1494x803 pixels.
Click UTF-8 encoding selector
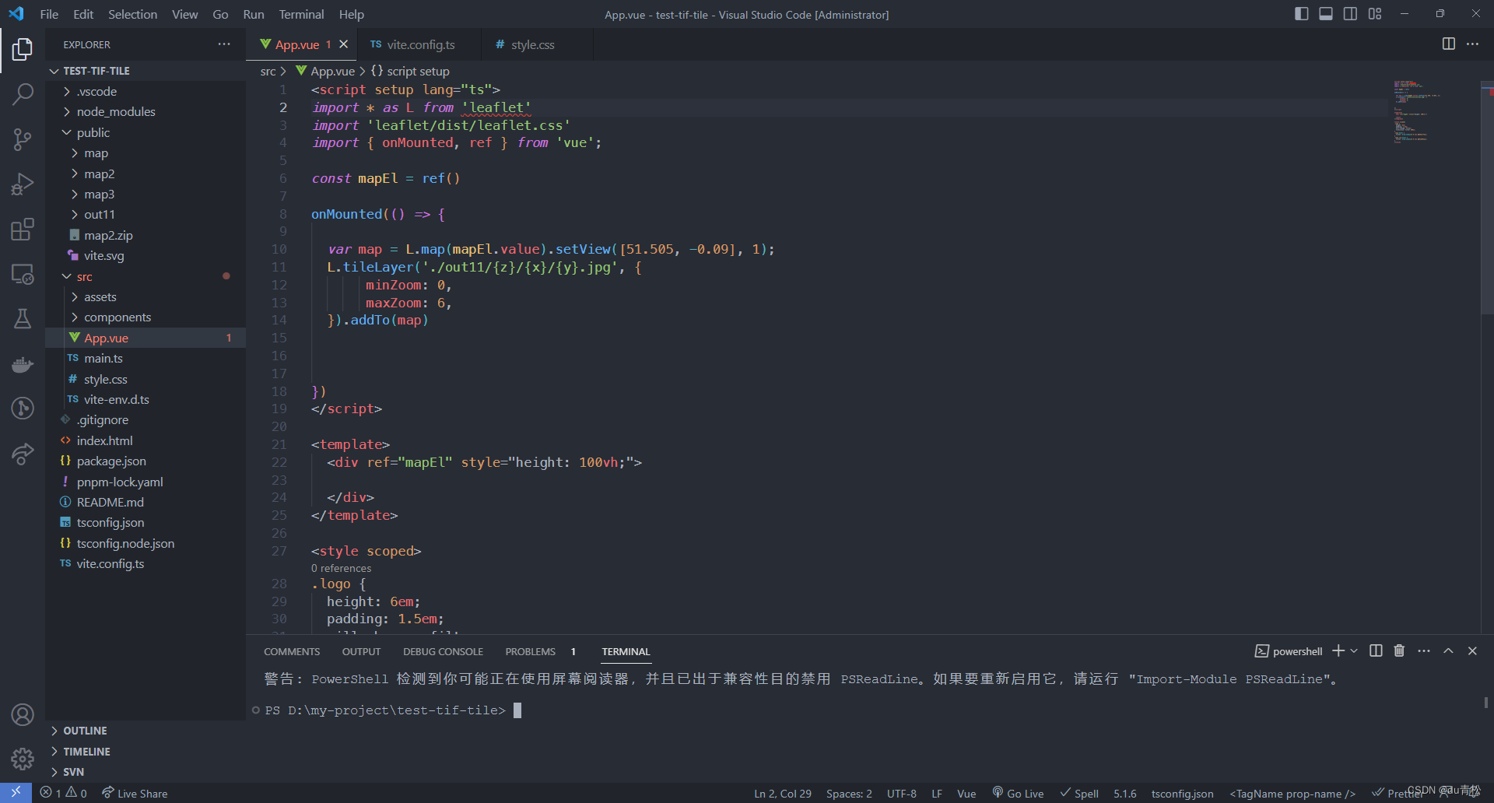(902, 793)
